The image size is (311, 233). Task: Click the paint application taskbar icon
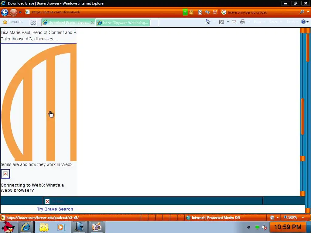click(x=97, y=227)
